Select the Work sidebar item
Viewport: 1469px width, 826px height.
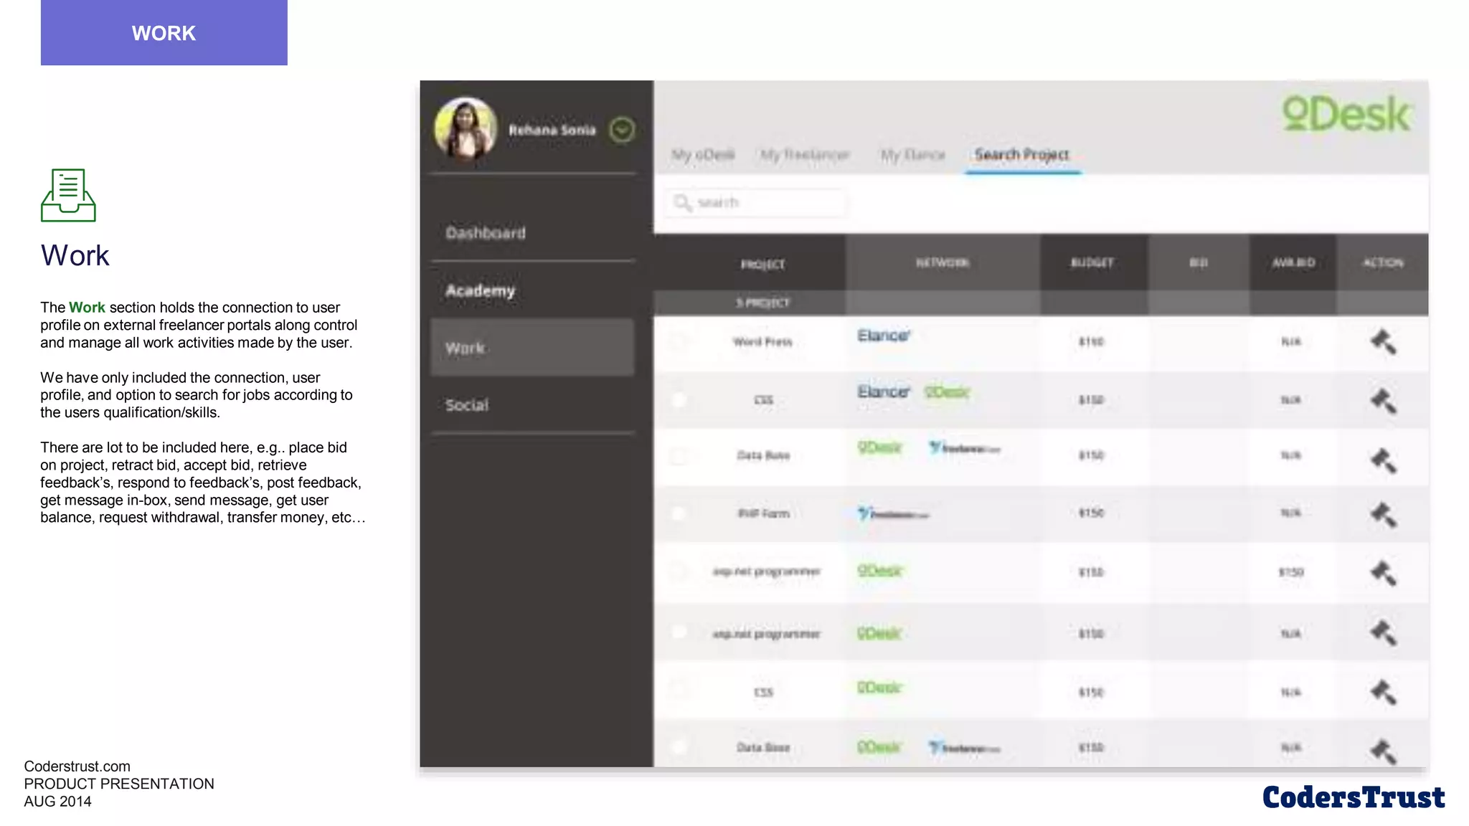point(532,348)
